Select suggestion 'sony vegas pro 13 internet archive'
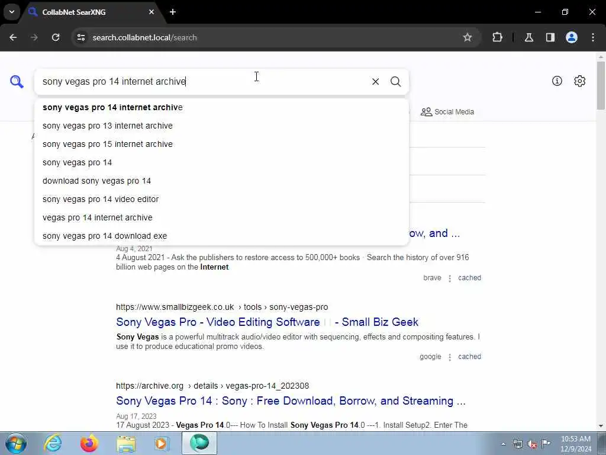 point(221,126)
